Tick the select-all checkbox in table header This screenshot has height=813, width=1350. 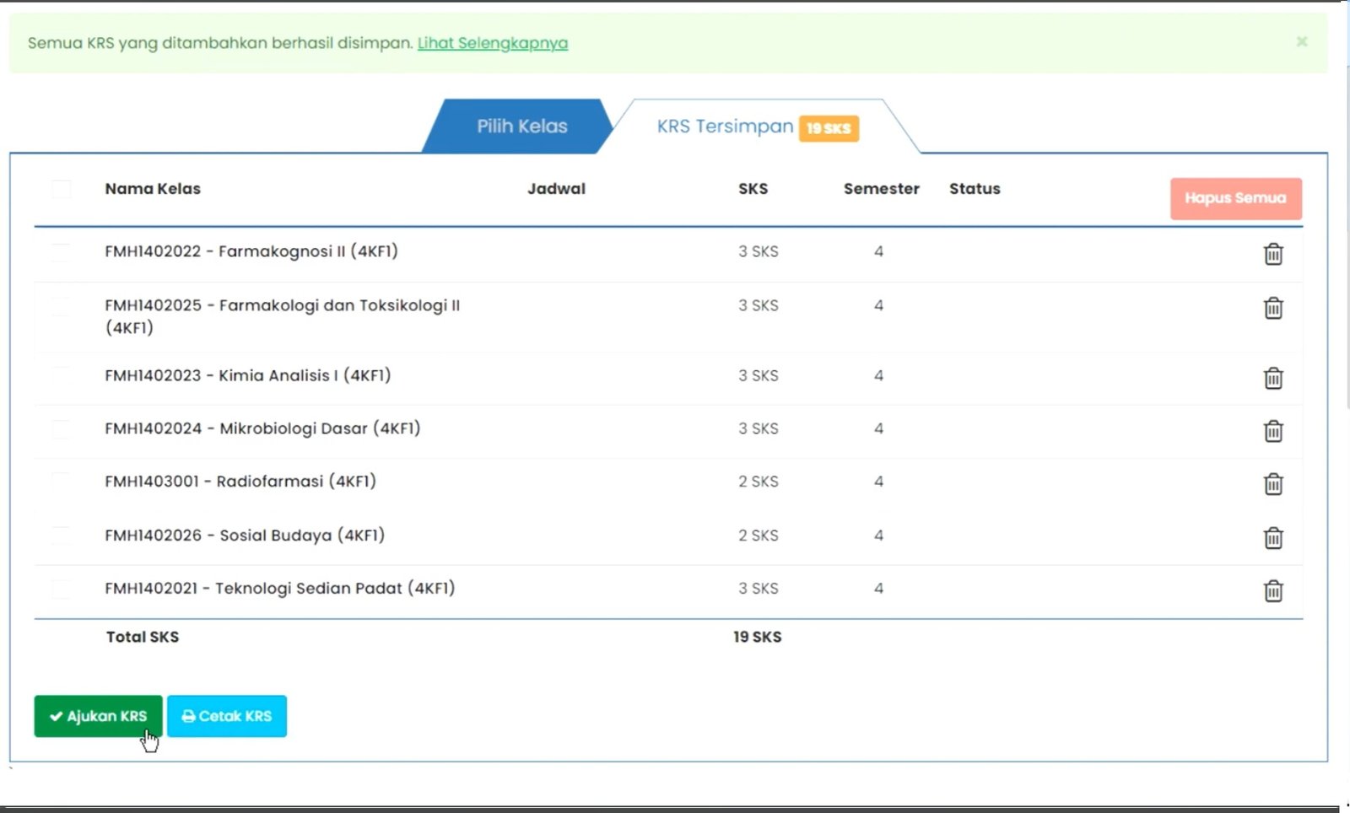tap(62, 189)
